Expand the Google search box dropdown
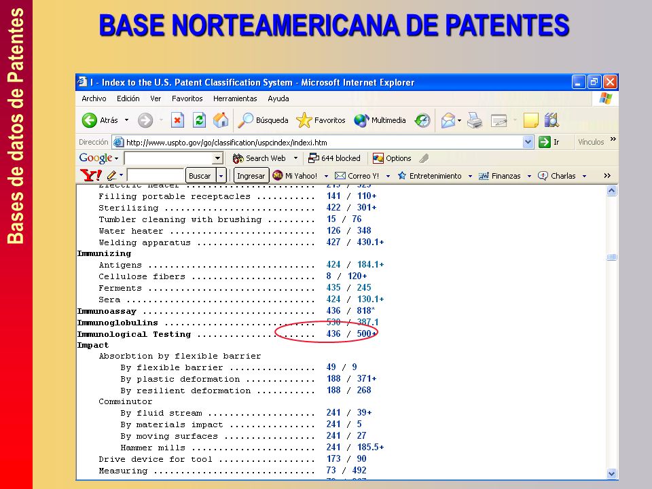 click(217, 158)
